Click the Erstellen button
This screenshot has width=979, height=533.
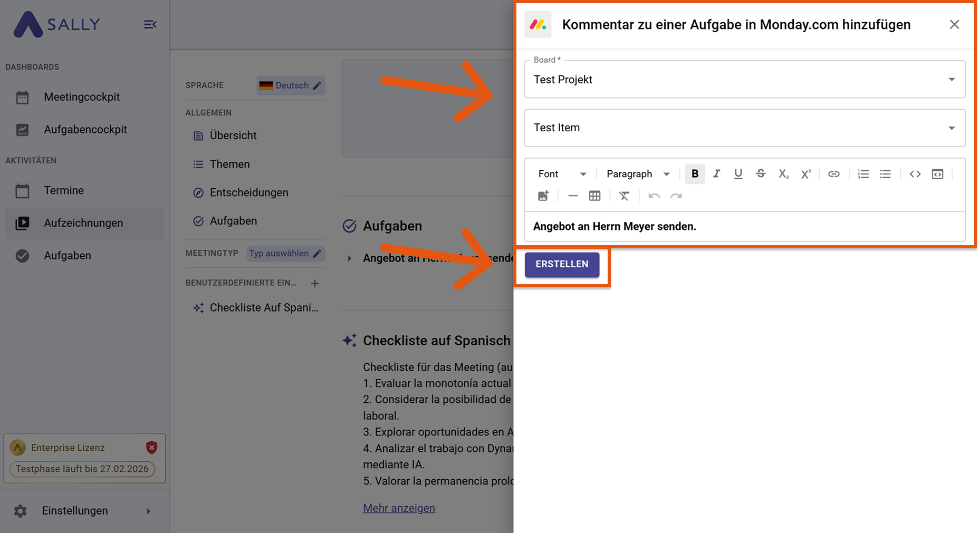(562, 264)
